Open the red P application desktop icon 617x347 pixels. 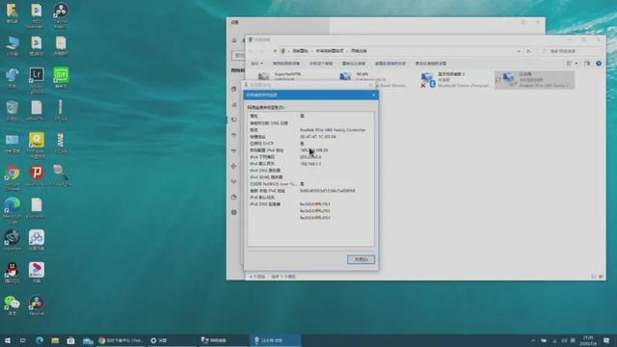[x=37, y=175]
